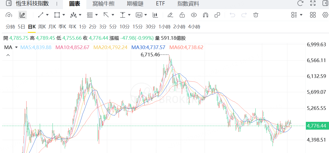Click the chart settings gear icon

tap(325, 15)
